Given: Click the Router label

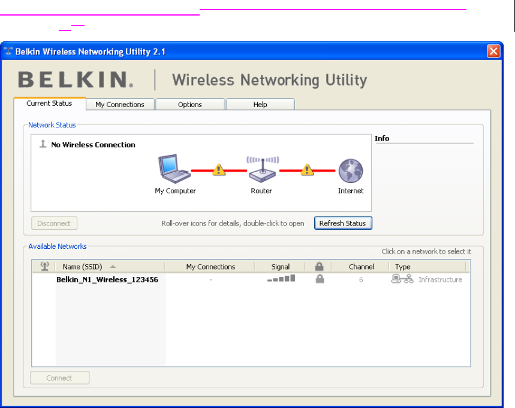Looking at the screenshot, I should pos(261,191).
